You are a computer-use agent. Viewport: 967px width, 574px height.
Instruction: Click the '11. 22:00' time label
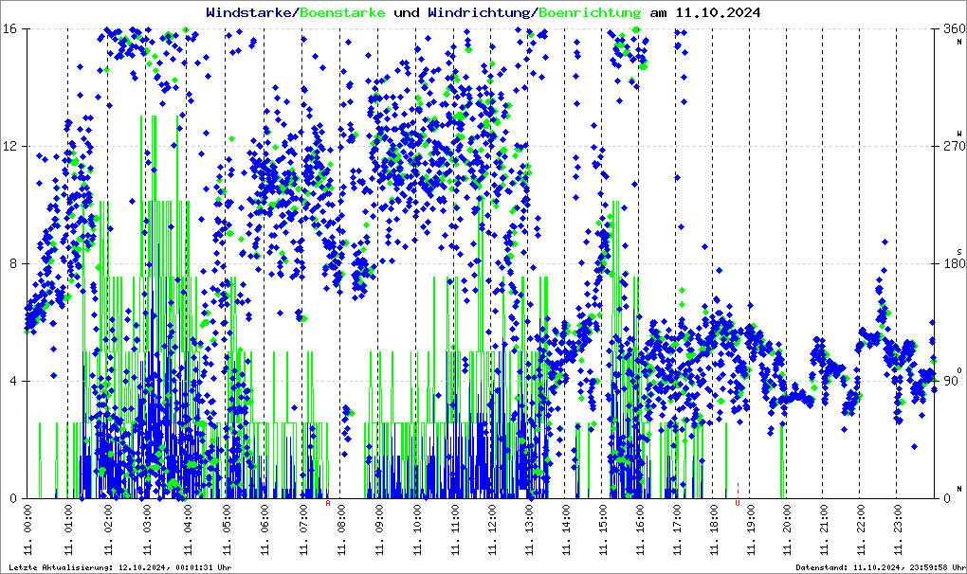tap(860, 530)
